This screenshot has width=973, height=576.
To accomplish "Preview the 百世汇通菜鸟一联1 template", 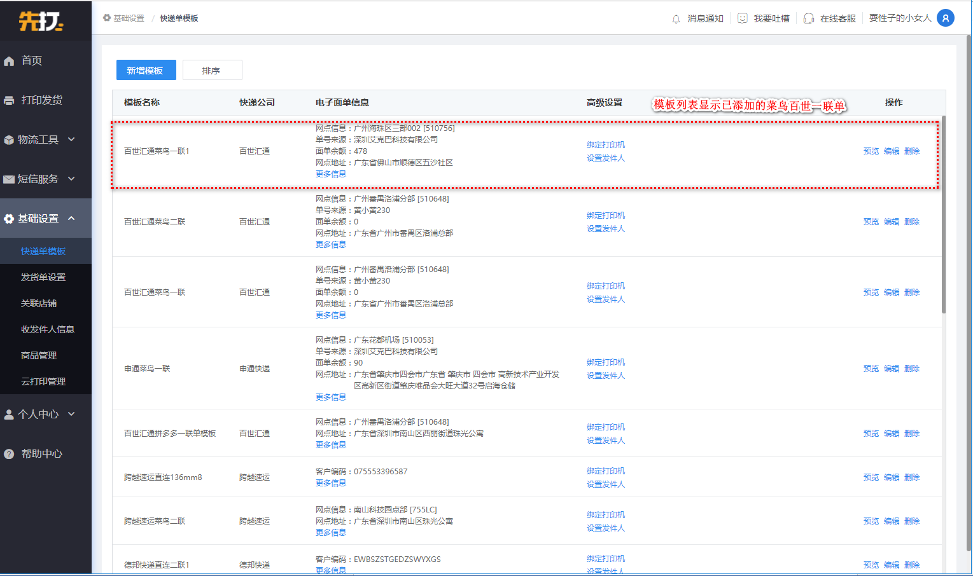I will pyautogui.click(x=871, y=151).
